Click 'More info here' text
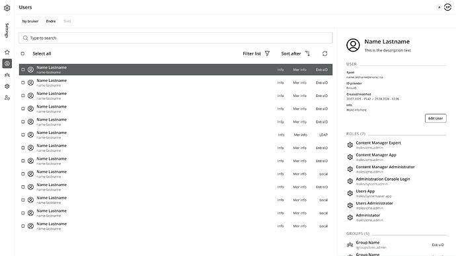456x256 pixels. [356, 110]
